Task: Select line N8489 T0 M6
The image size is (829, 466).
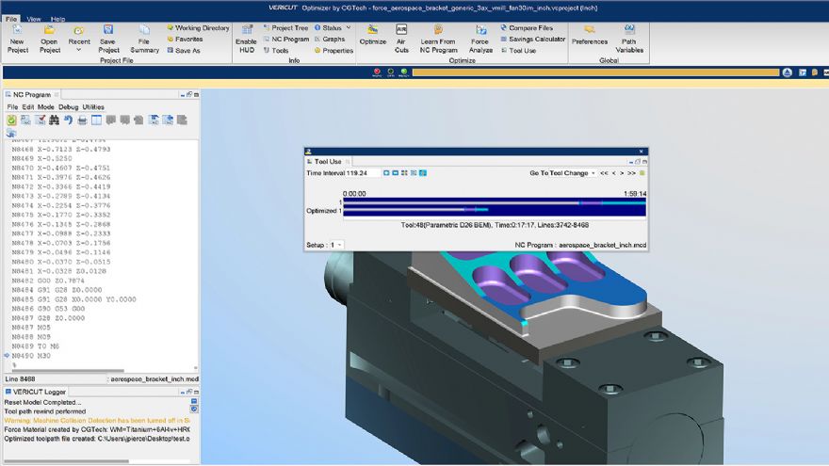Action: click(x=36, y=346)
